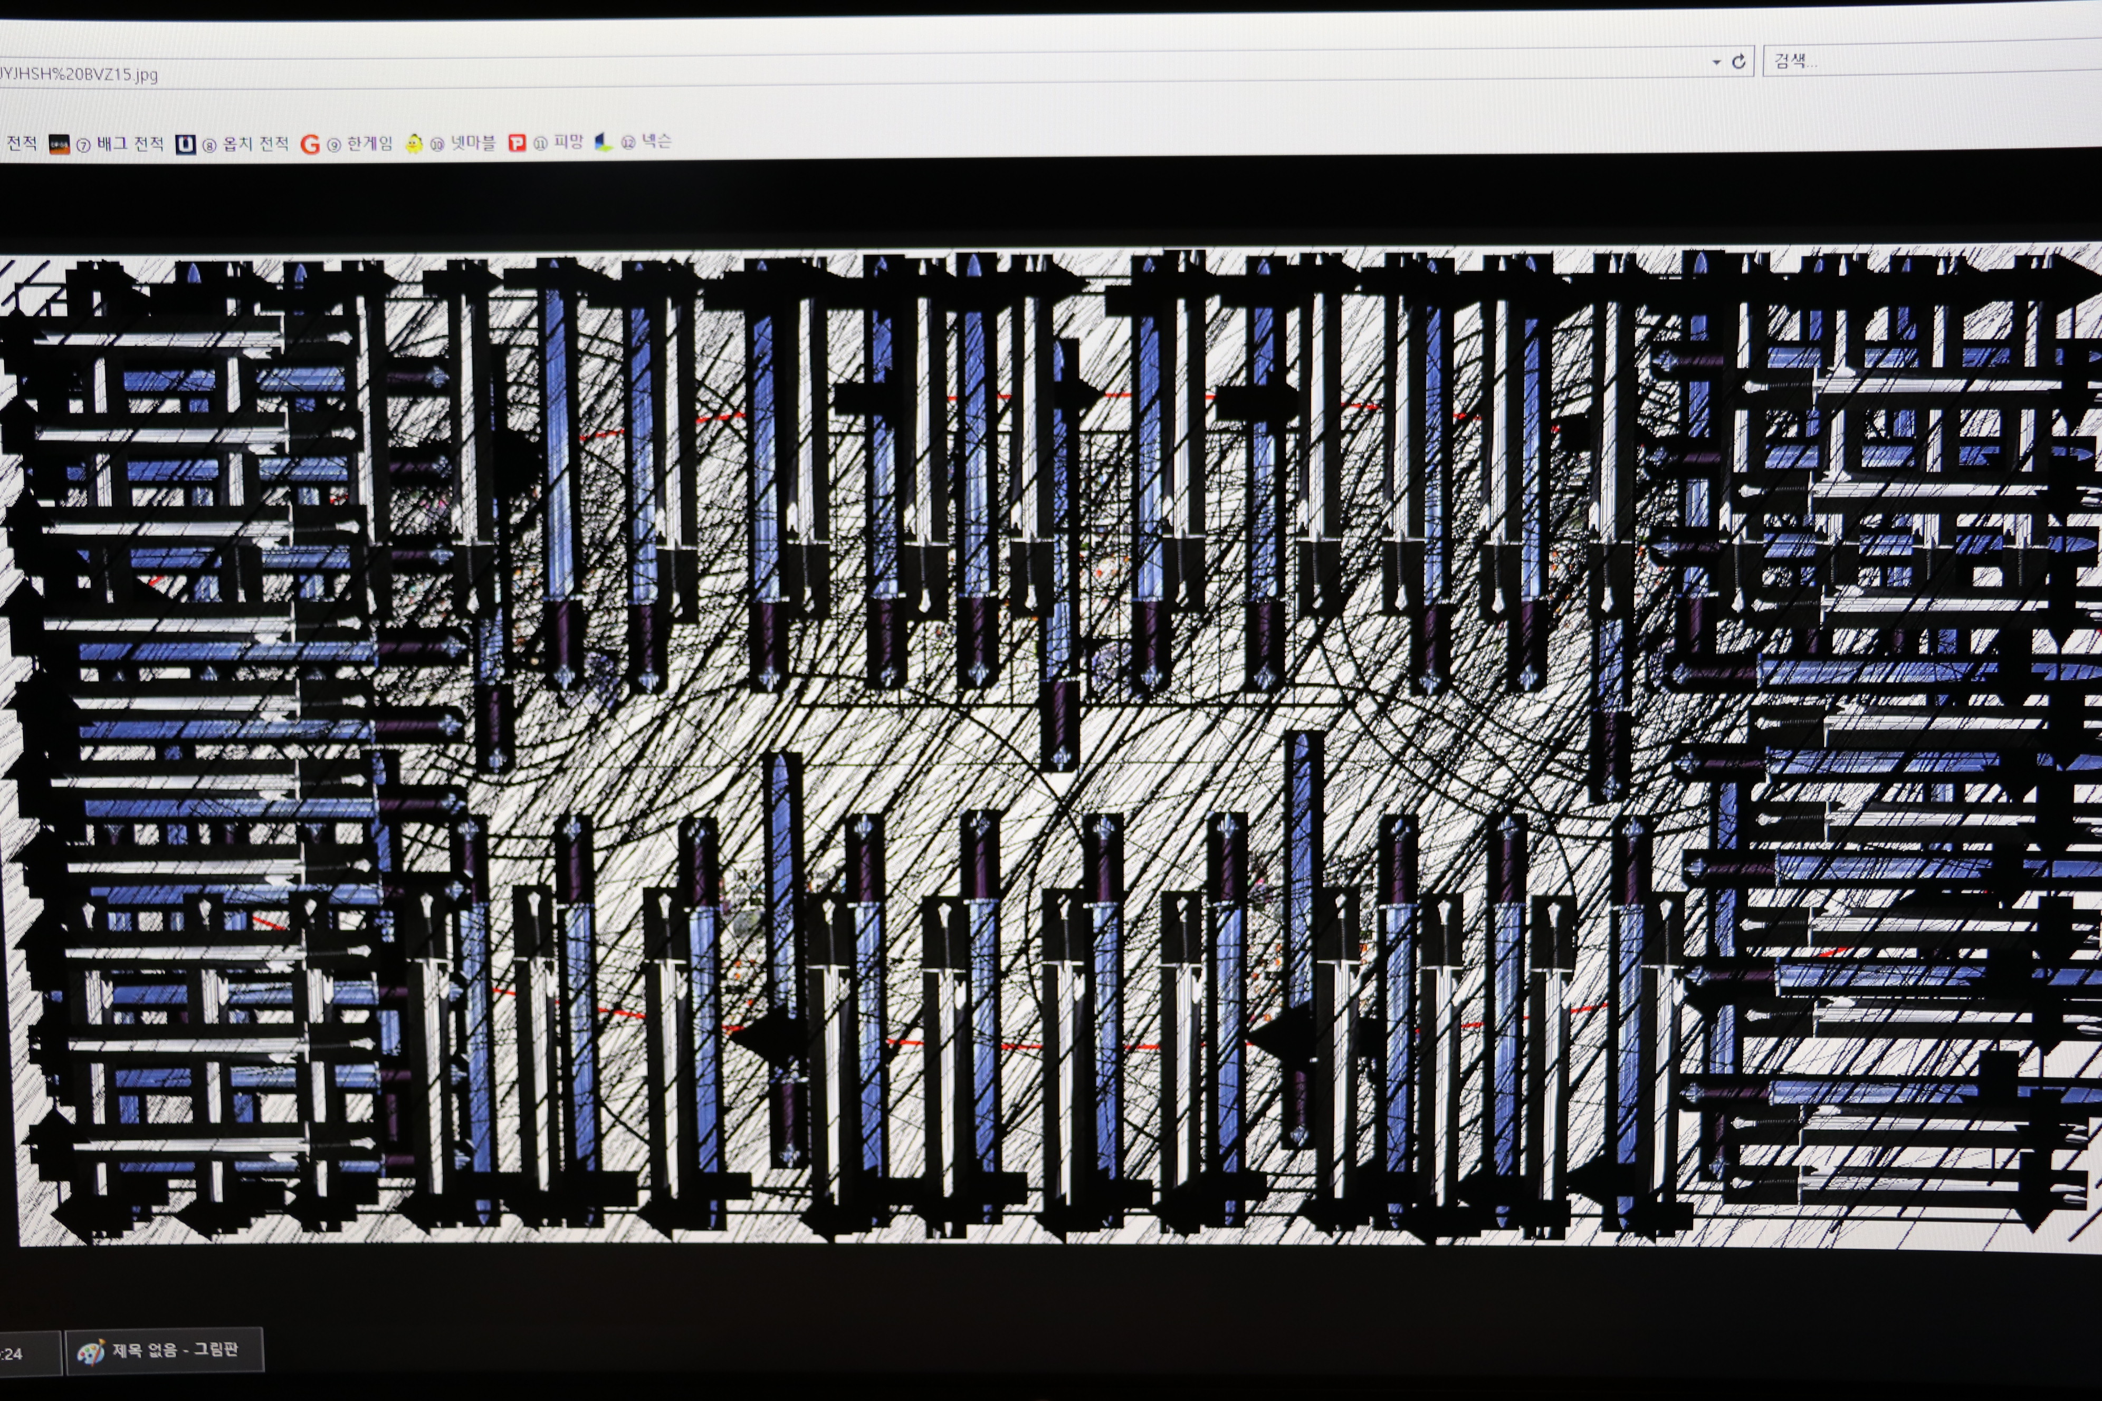Open the ⑦ 배그 전적 favorite
Viewport: 2102px width, 1401px height.
(107, 144)
